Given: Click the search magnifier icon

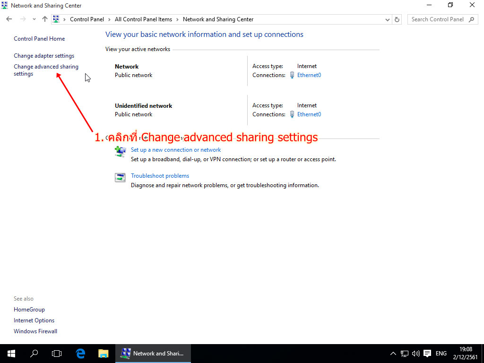Looking at the screenshot, I should click(x=471, y=19).
